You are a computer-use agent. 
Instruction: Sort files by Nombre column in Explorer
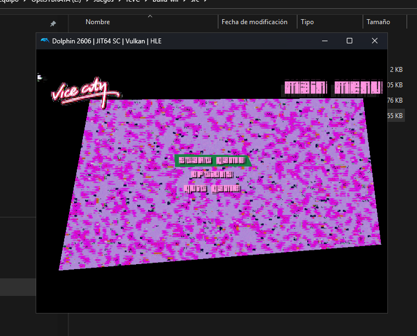[x=98, y=22]
